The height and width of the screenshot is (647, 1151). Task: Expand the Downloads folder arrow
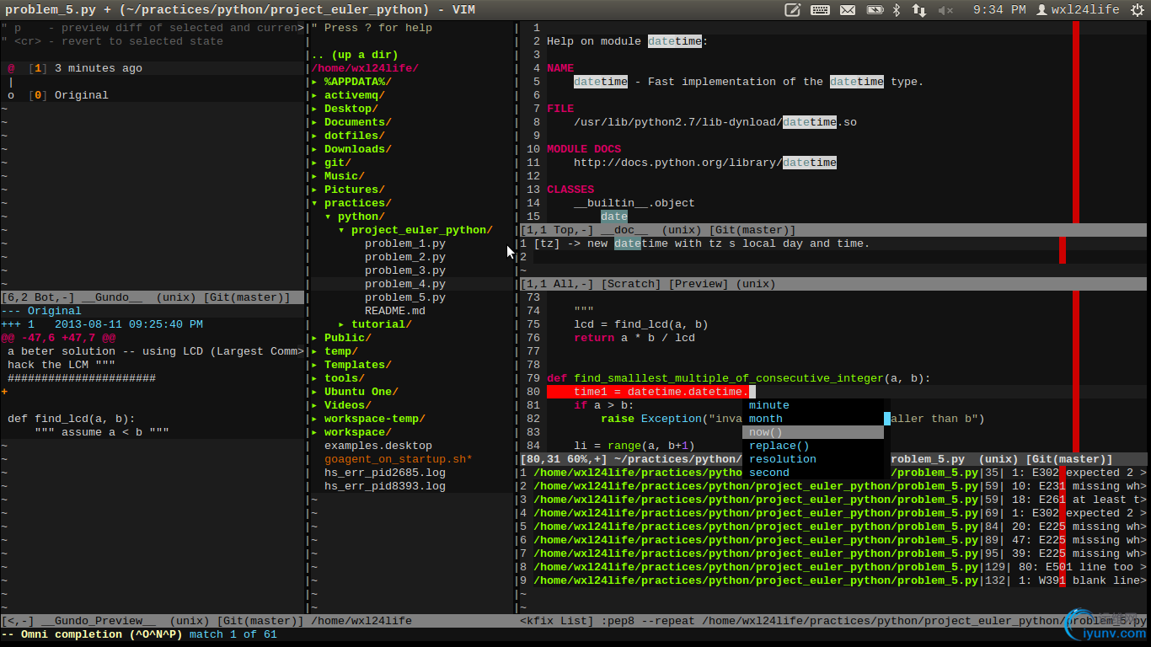(314, 149)
